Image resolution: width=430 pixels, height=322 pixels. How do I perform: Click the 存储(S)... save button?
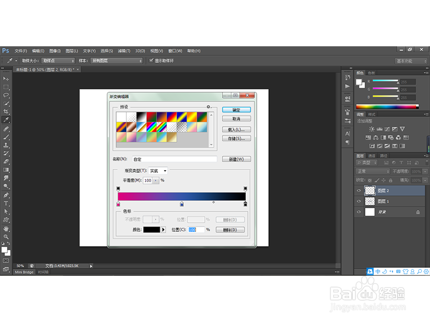236,138
